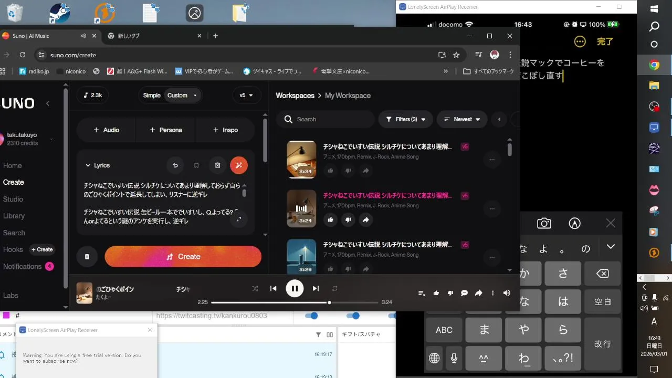Open the Custom mode dropdown
The width and height of the screenshot is (672, 378).
pos(182,95)
